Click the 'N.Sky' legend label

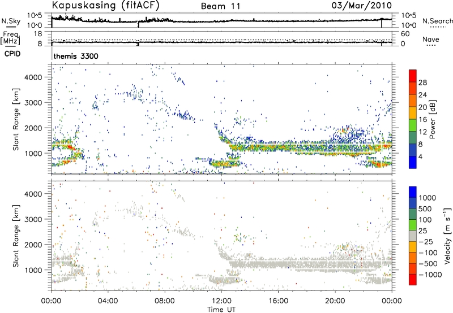coord(11,21)
